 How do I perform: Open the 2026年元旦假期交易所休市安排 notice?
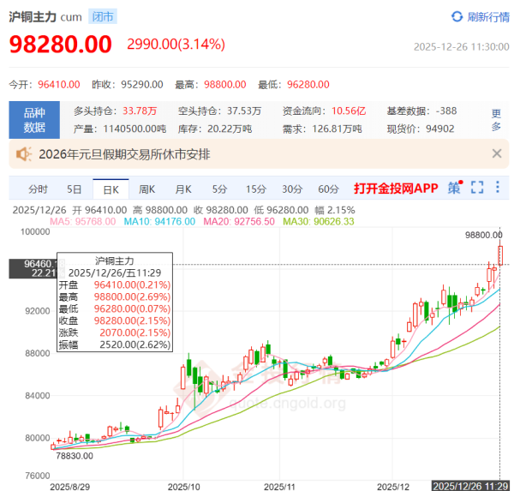[x=124, y=154]
